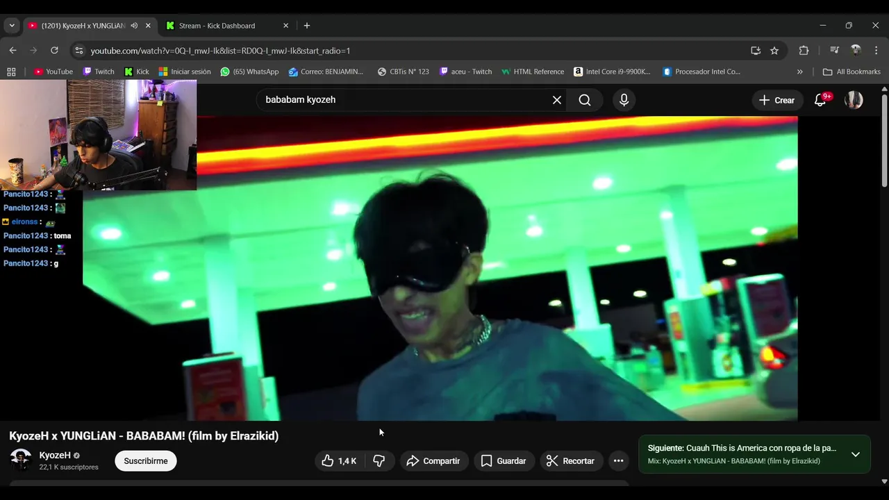Click the Compartir share button
Image resolution: width=889 pixels, height=500 pixels.
tap(433, 461)
